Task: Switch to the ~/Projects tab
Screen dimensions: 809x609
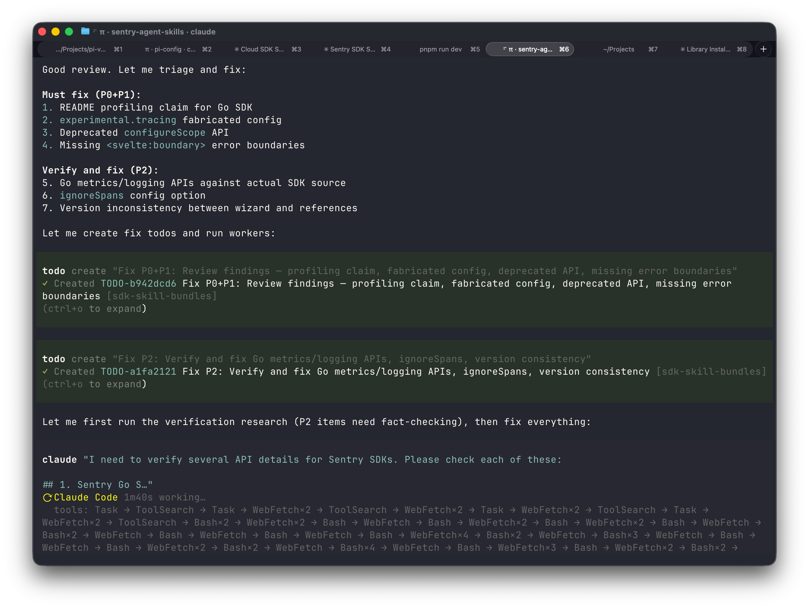Action: [x=618, y=49]
